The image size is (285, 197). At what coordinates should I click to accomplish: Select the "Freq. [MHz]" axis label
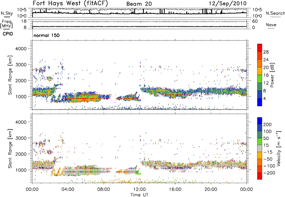(6, 24)
